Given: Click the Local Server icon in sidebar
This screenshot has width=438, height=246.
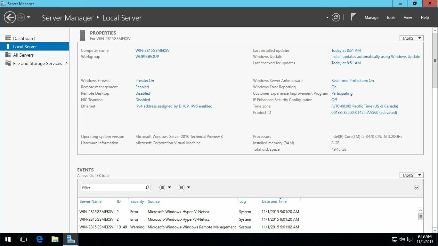Looking at the screenshot, I should tap(8, 46).
